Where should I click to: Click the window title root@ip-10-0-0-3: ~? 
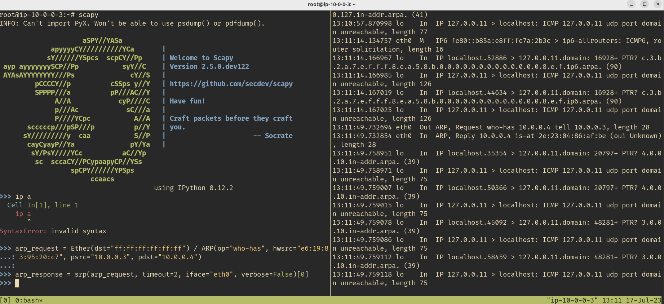(x=332, y=4)
